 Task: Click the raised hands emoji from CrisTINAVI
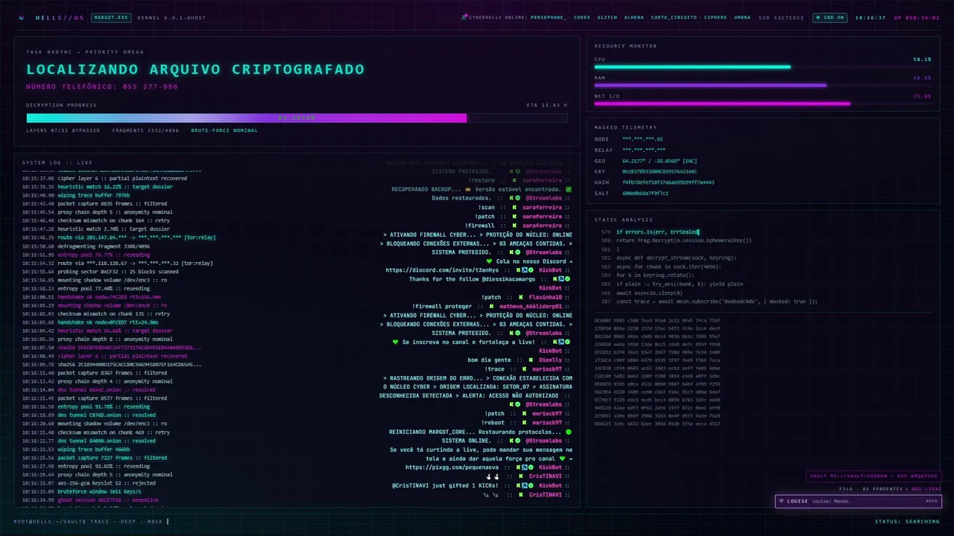[x=493, y=476]
